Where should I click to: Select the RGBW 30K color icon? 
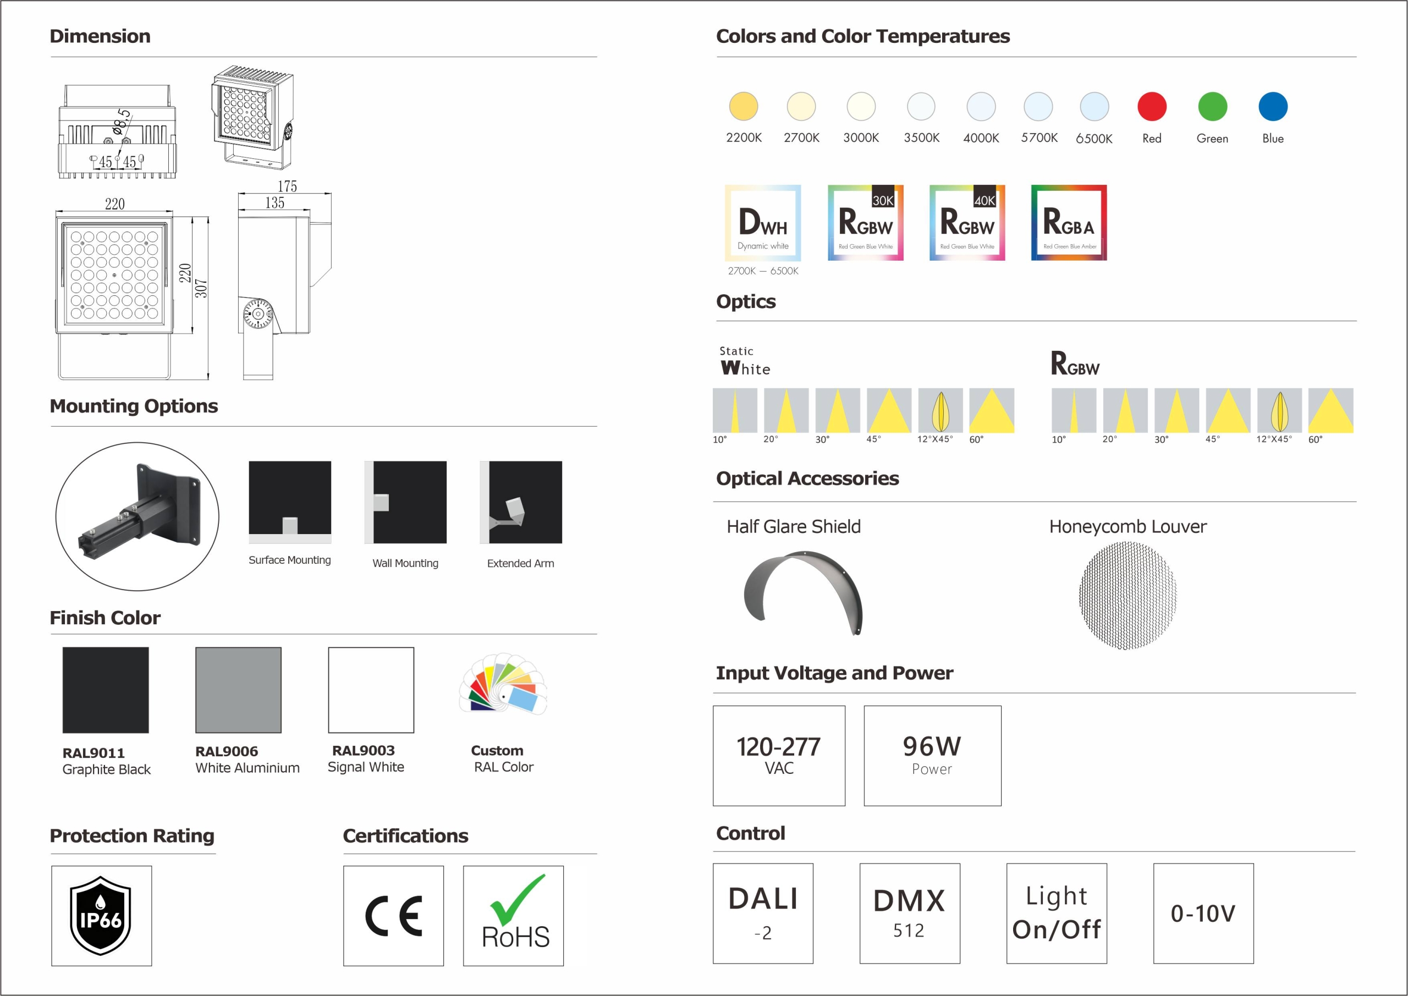pos(865,223)
